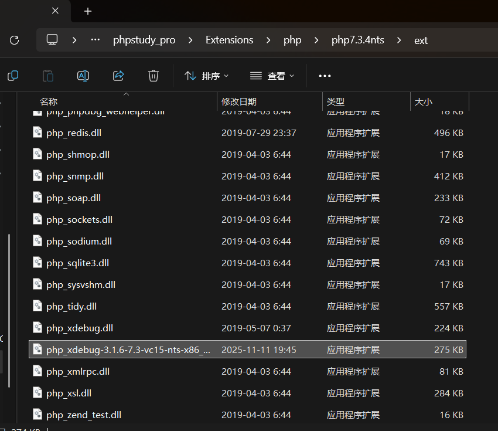498x431 pixels.
Task: Sort by 名称 column header
Action: [x=48, y=102]
